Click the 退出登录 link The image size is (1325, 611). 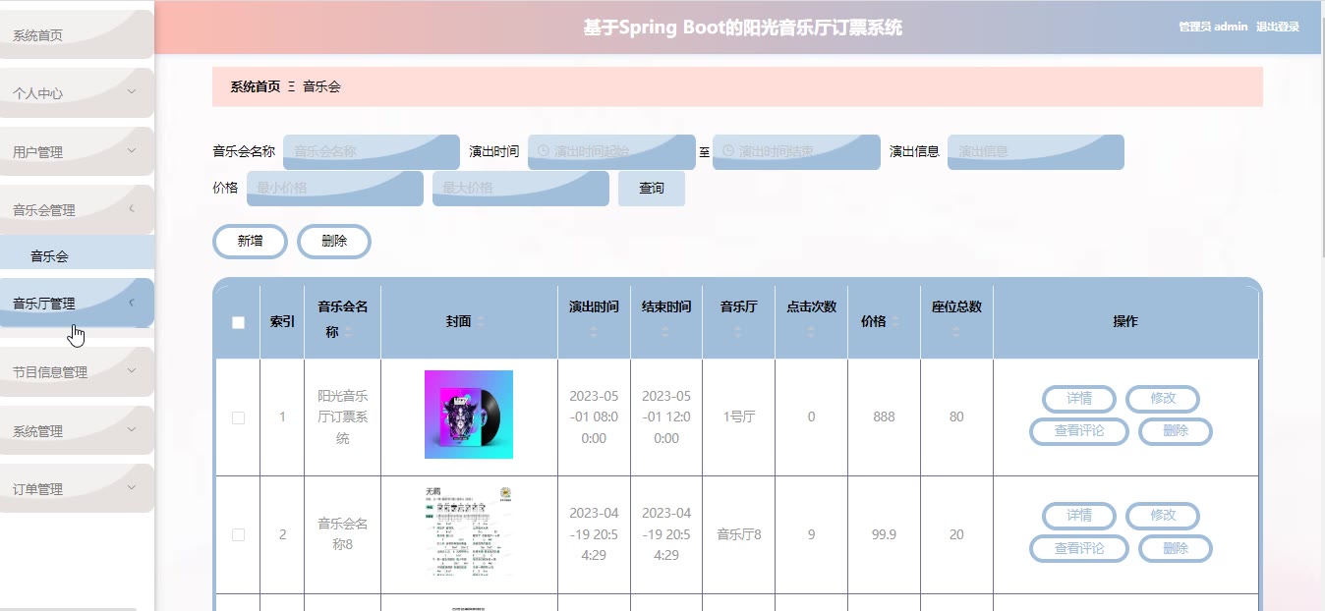(1278, 28)
